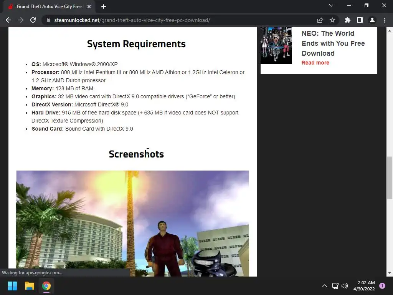Reload the current page

33,20
